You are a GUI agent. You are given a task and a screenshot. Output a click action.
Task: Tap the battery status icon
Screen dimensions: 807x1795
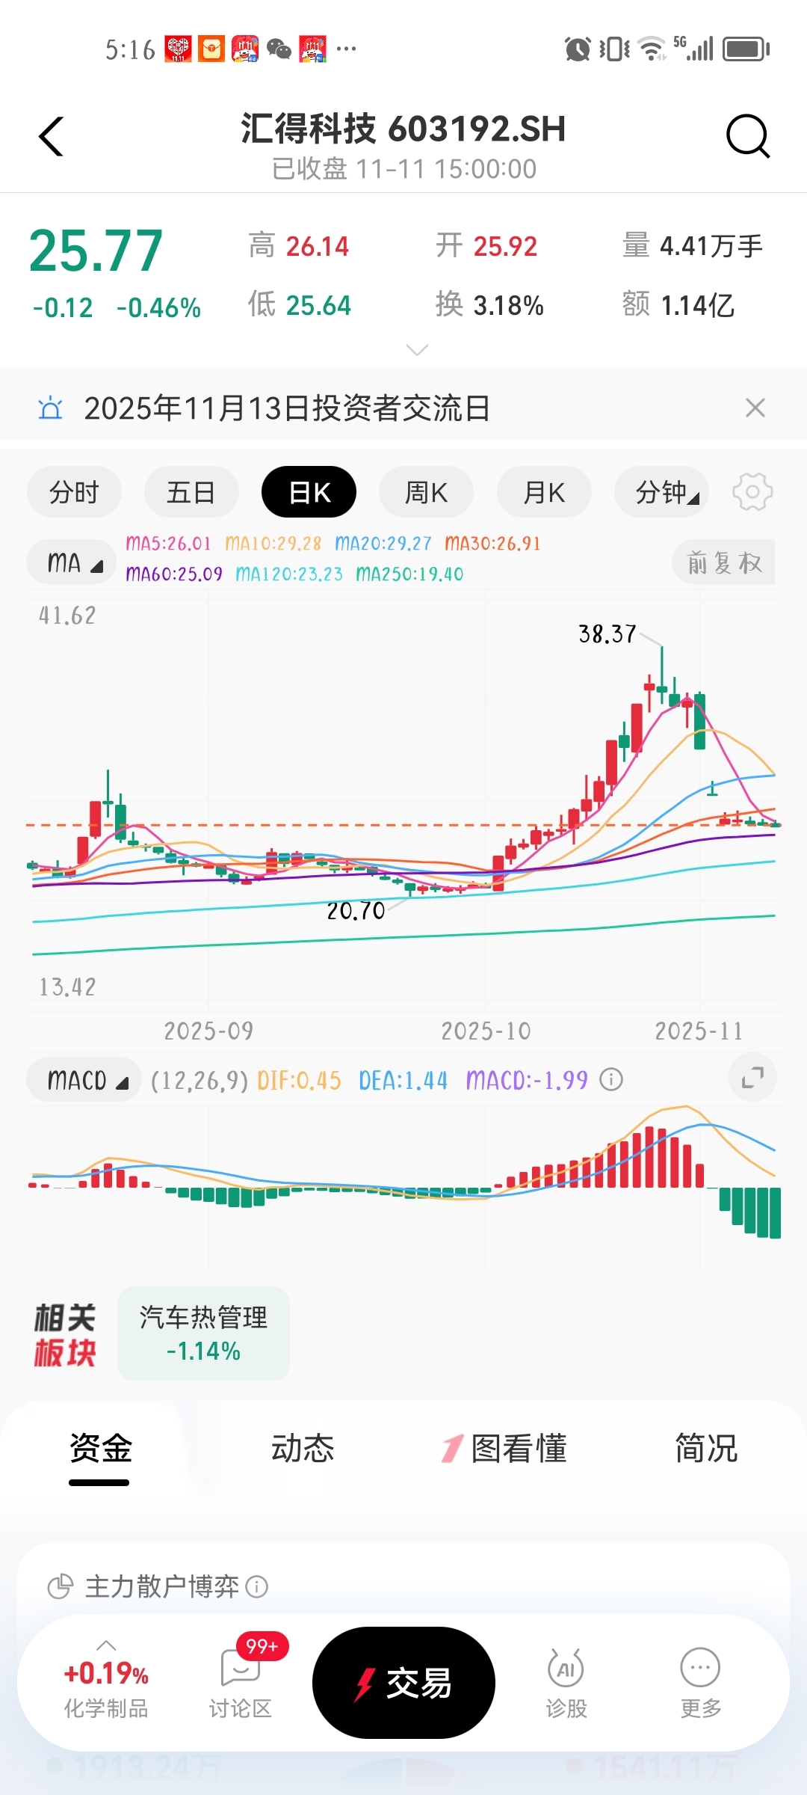coord(746,49)
